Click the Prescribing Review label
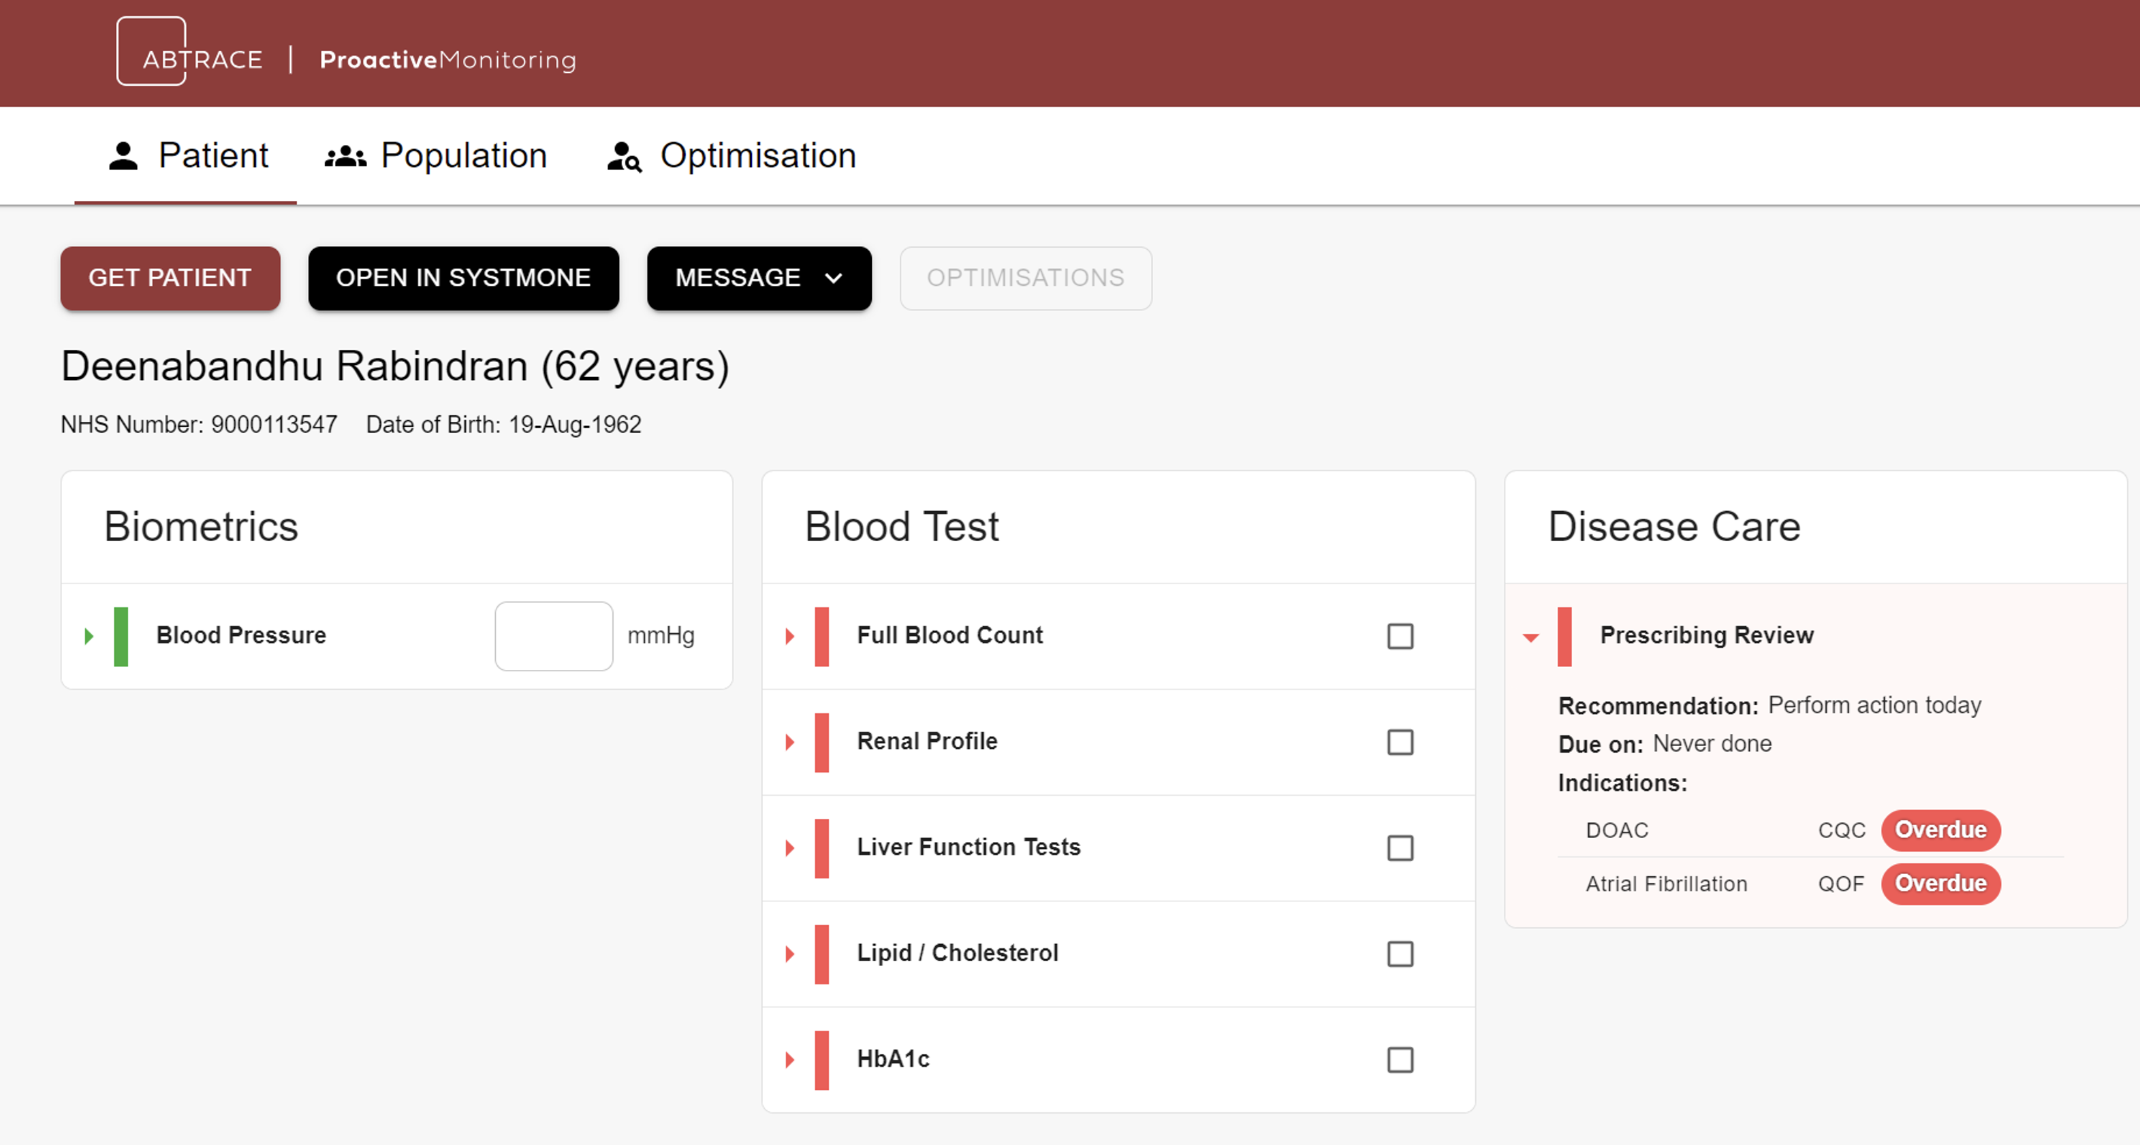Screen dimensions: 2140x1145 1706,635
